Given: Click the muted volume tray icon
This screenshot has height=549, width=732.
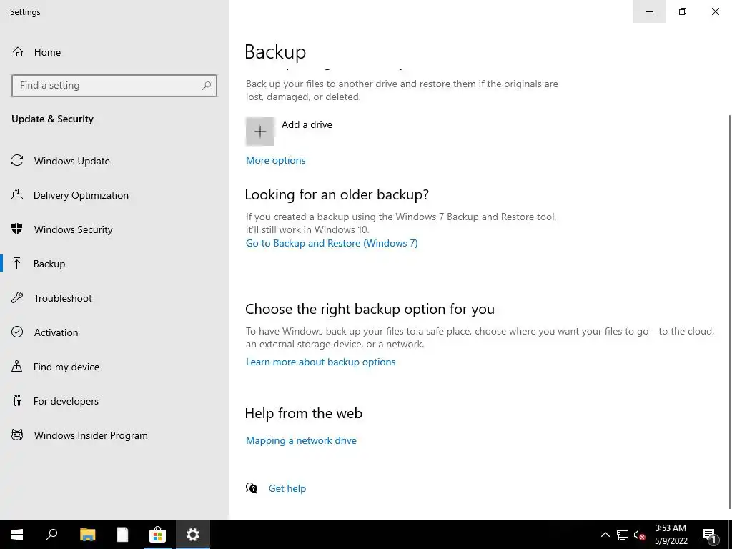Looking at the screenshot, I should pyautogui.click(x=640, y=535).
